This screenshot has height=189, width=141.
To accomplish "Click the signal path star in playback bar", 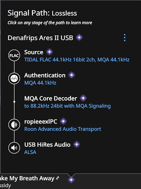I will pyautogui.click(x=71, y=180).
